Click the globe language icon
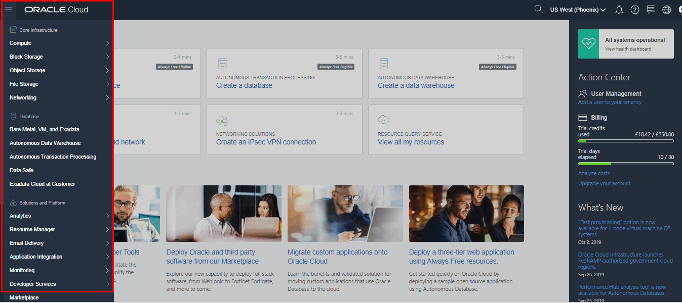 click(667, 10)
